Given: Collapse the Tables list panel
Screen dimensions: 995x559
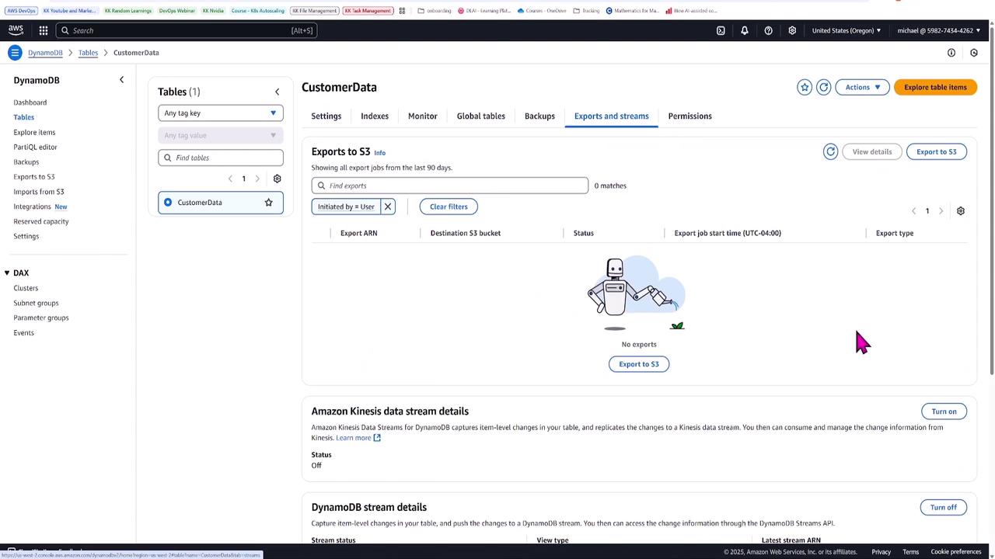Looking at the screenshot, I should pos(277,92).
